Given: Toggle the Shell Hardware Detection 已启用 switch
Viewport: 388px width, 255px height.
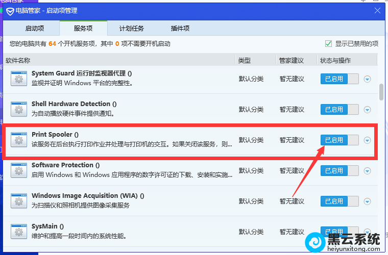Looking at the screenshot, I should [339, 110].
